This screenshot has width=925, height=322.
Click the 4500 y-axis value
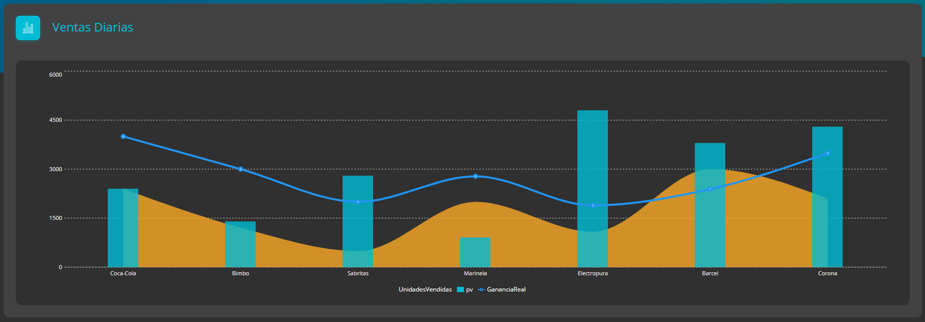pos(55,120)
